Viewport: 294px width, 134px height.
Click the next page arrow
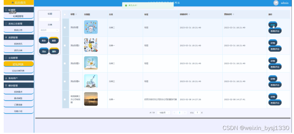tap(185, 113)
